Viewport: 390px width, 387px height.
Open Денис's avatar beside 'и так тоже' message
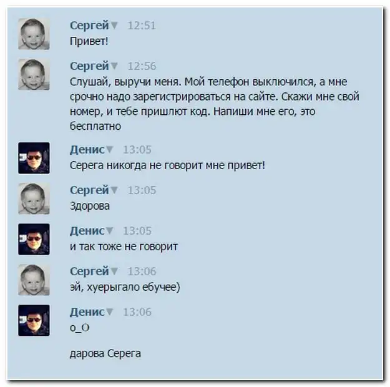coord(34,239)
